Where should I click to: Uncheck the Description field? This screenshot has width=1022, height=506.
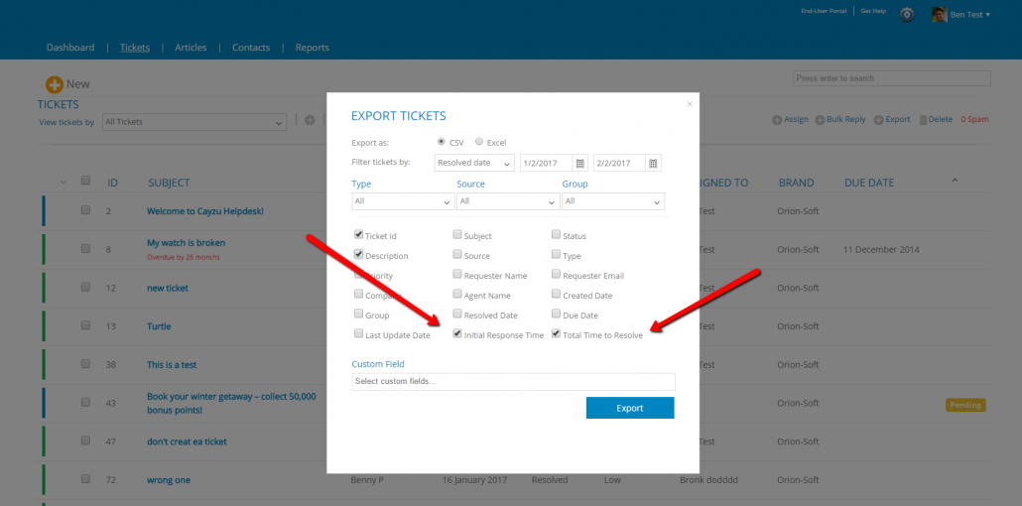click(358, 255)
